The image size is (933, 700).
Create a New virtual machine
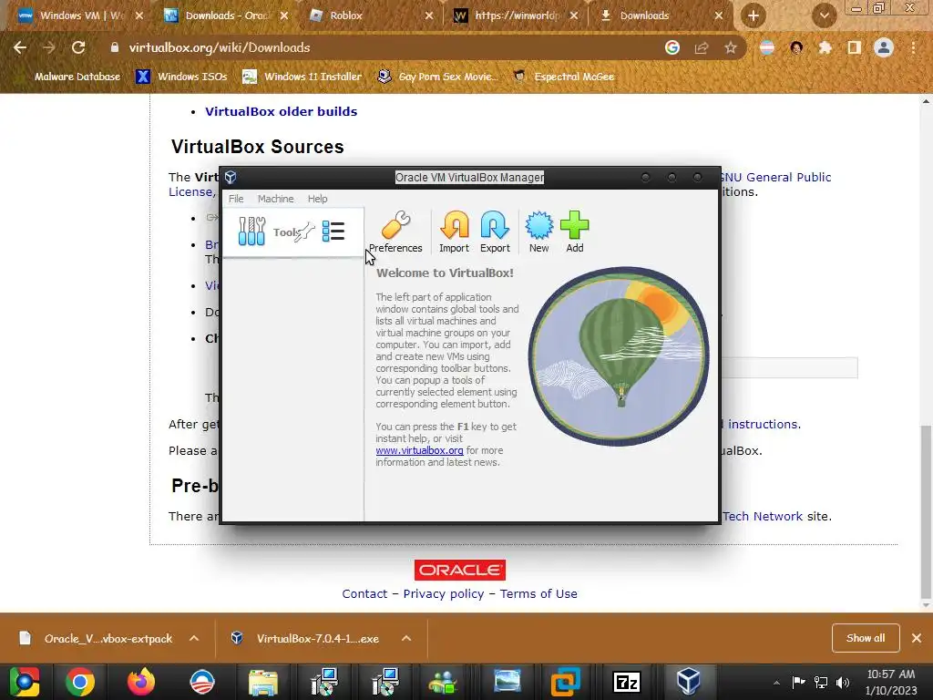[539, 232]
